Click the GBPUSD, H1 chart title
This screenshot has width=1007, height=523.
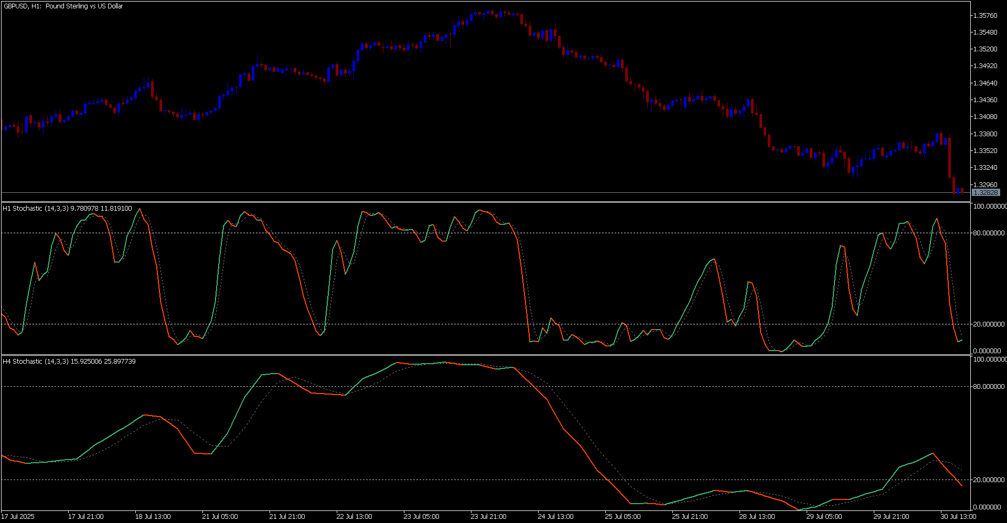(63, 6)
